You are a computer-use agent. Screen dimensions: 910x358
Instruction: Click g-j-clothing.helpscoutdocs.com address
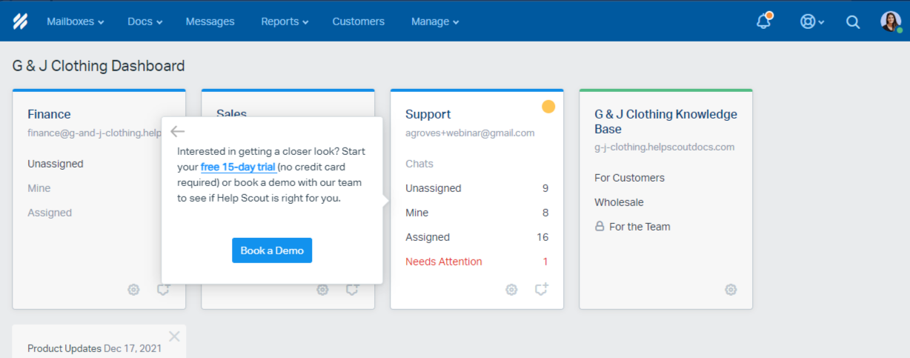664,147
